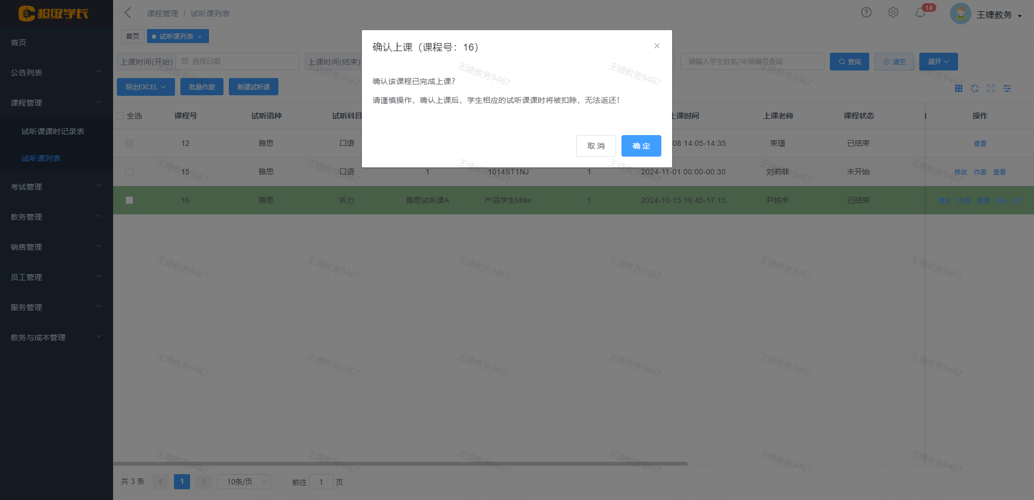
Task: Click the back arrow beside 课程管理 breadcrumb
Action: point(128,12)
